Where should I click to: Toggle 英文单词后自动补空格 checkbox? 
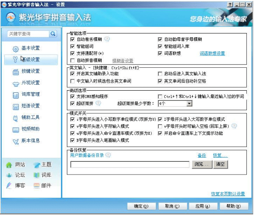tap(160, 81)
